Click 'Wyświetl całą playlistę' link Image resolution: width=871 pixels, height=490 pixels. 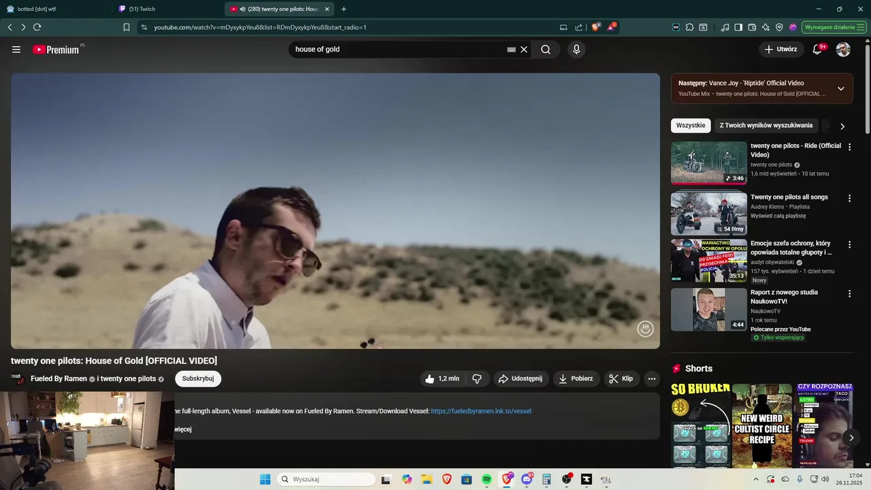(778, 216)
